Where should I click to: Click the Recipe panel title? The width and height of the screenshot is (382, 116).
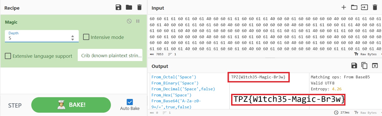tap(12, 8)
